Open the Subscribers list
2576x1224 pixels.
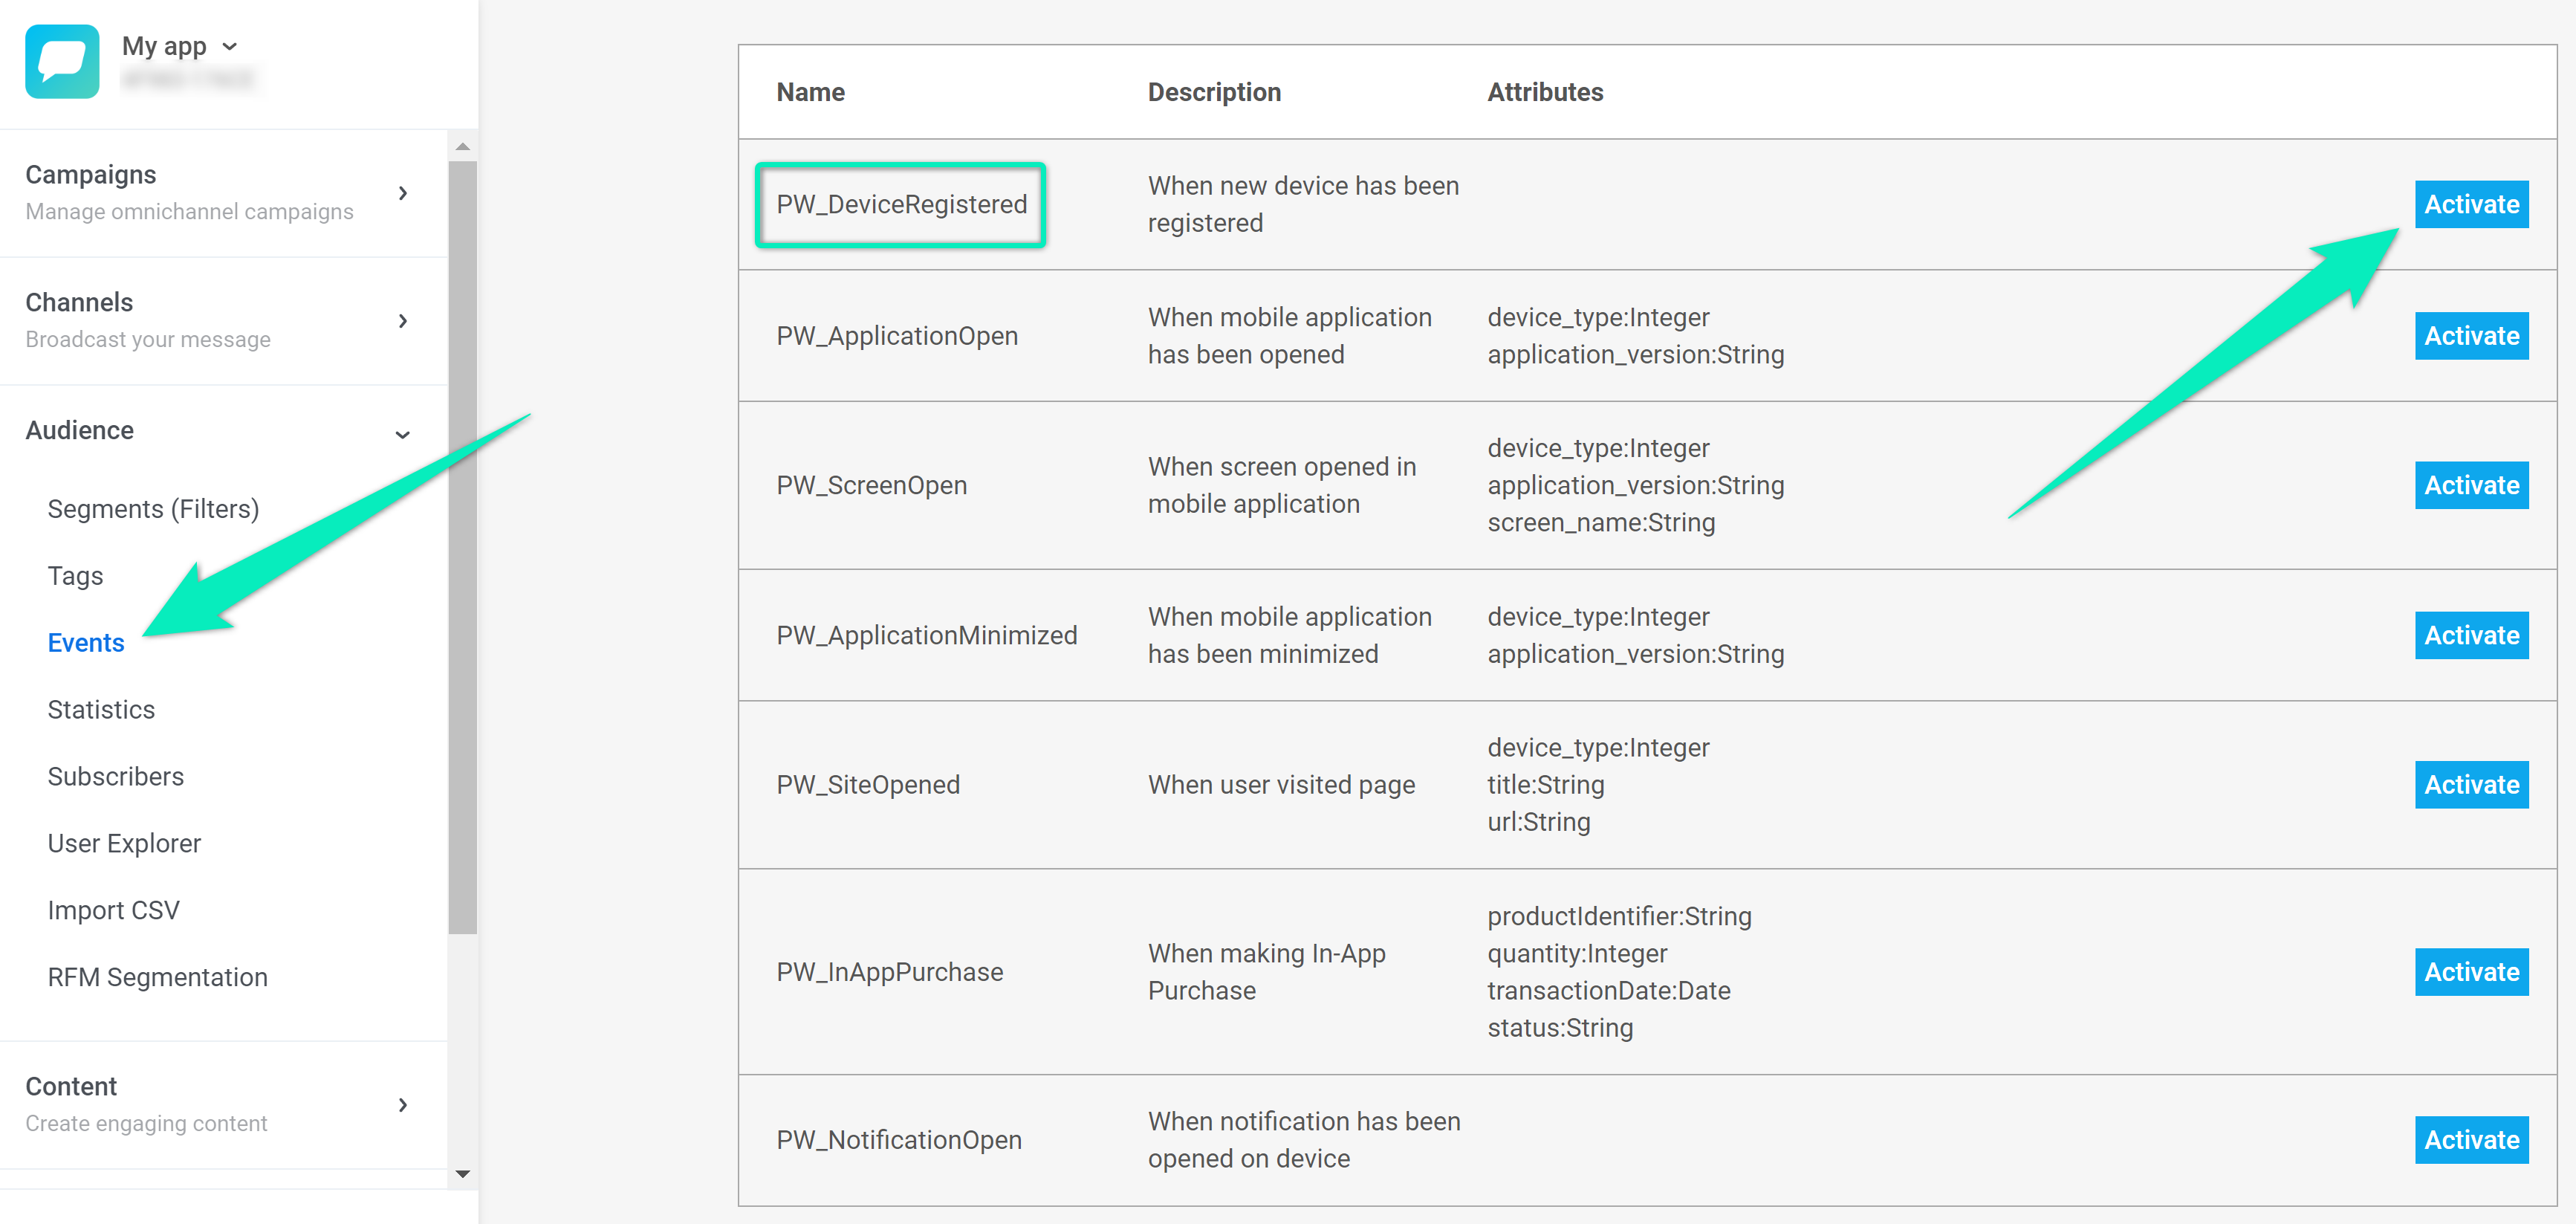[116, 777]
